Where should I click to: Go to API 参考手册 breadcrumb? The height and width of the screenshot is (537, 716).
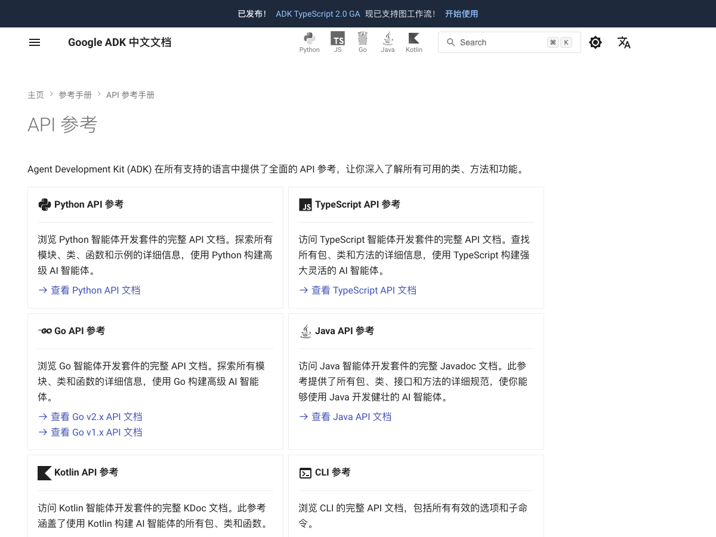point(130,95)
